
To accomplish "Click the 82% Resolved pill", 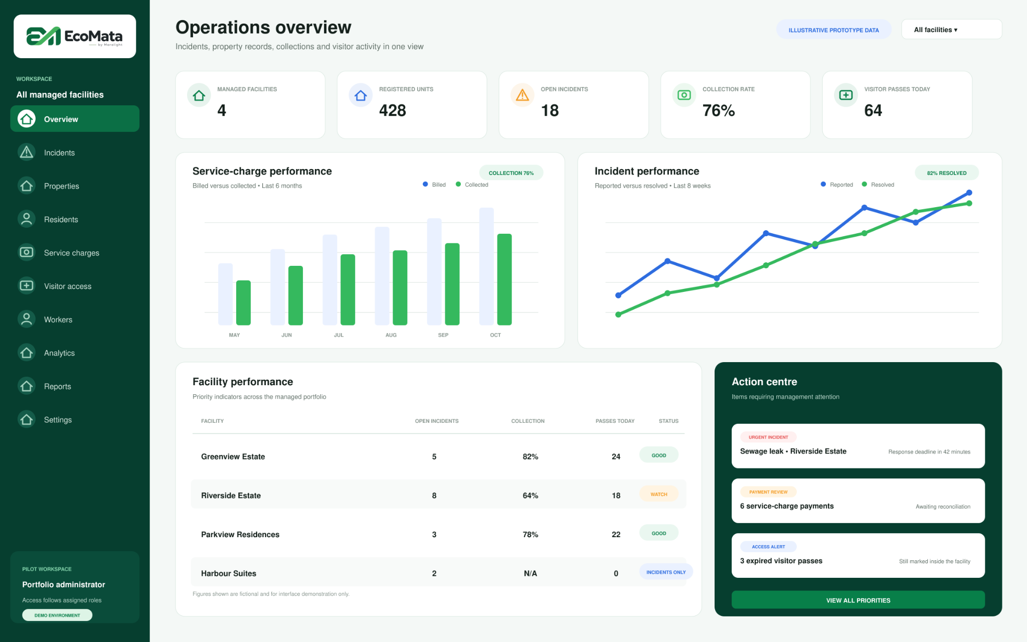I will [x=946, y=173].
